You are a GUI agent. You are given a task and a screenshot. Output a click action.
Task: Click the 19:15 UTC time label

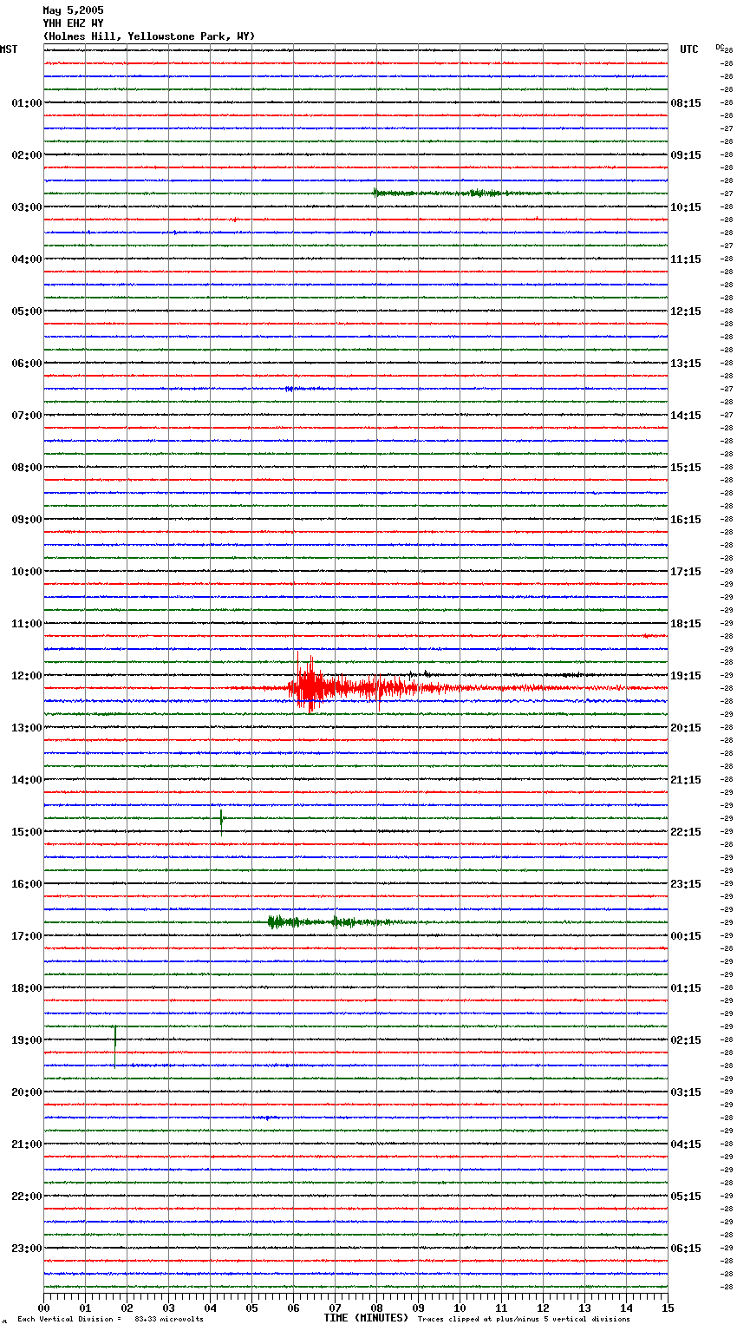point(686,676)
